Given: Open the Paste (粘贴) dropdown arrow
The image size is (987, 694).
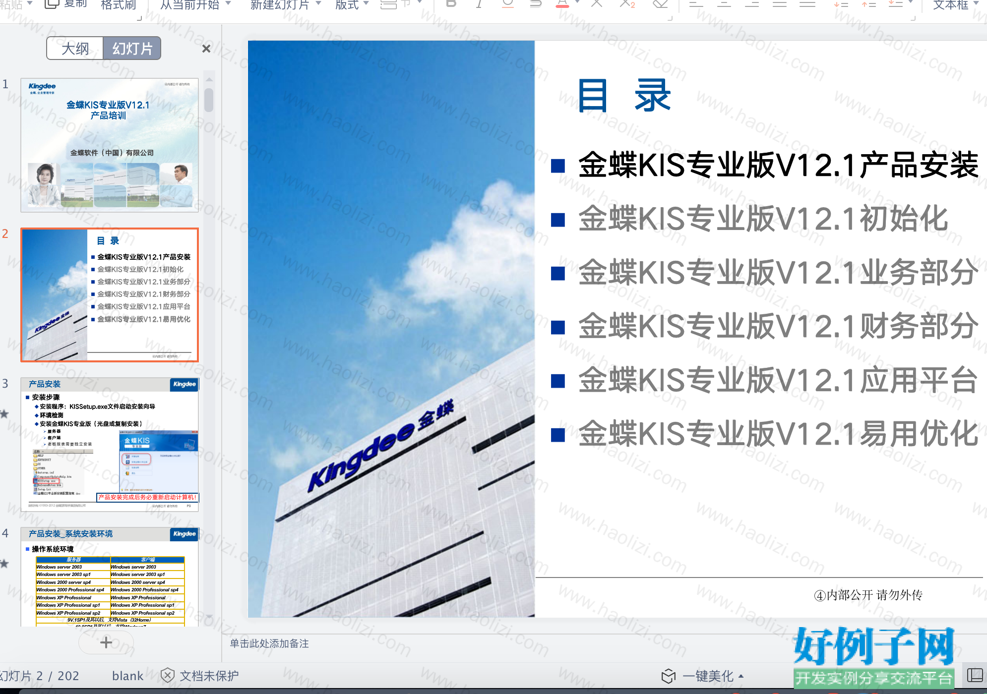Looking at the screenshot, I should (30, 3).
